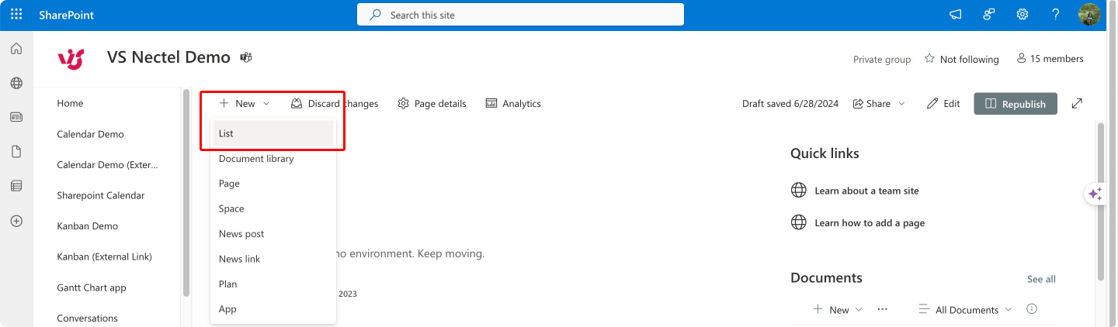The width and height of the screenshot is (1118, 327).
Task: Open Page details
Action: [x=432, y=104]
